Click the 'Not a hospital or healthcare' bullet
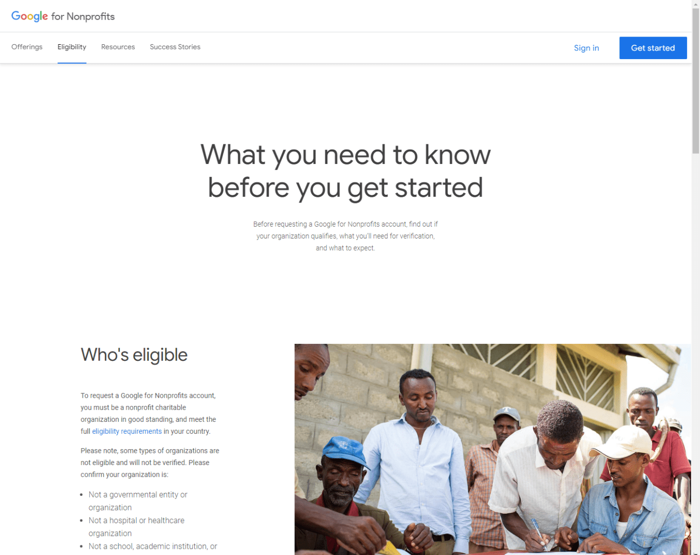The image size is (700, 555). pyautogui.click(x=136, y=527)
